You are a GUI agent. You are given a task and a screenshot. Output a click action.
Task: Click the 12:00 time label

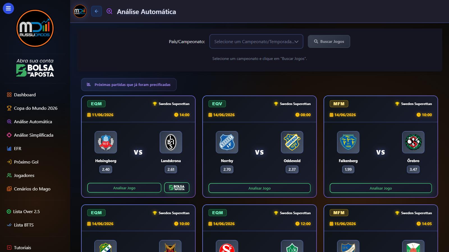coord(306,224)
